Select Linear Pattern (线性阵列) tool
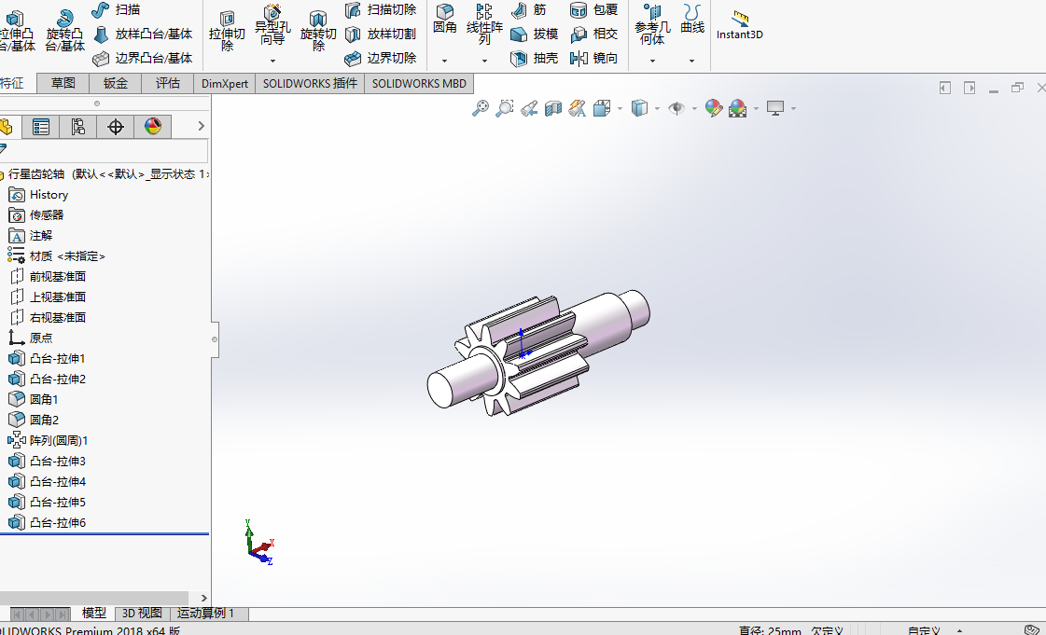1046x635 pixels. (484, 24)
